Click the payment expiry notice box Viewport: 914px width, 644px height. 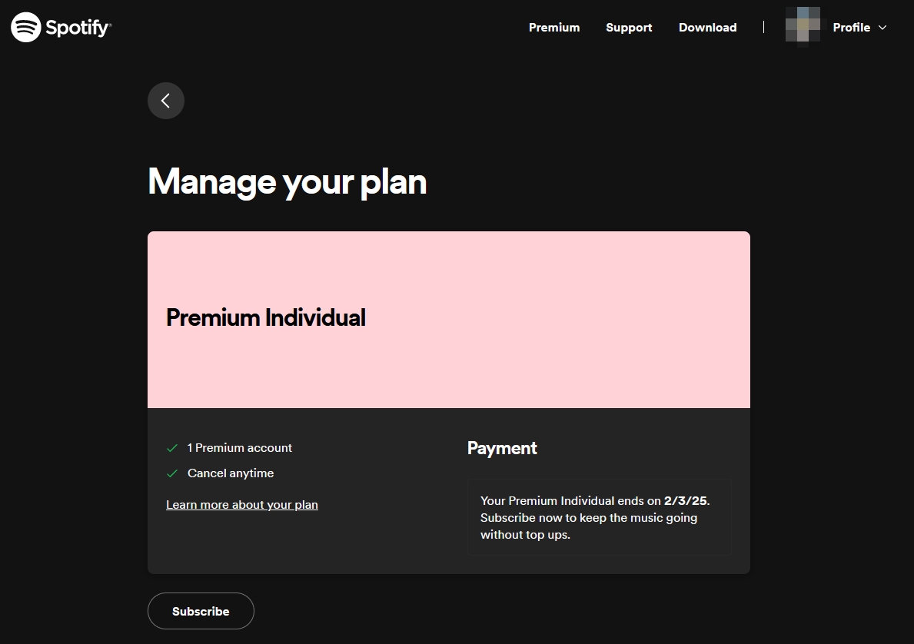pyautogui.click(x=599, y=517)
